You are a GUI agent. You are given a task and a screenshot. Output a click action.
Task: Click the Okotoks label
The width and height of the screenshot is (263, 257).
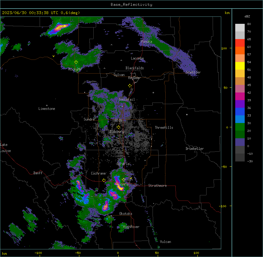pos(126,214)
